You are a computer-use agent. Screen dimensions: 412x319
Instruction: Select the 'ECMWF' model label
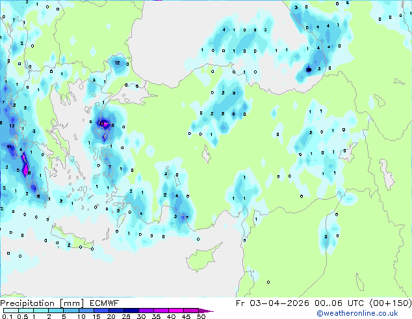(x=105, y=303)
